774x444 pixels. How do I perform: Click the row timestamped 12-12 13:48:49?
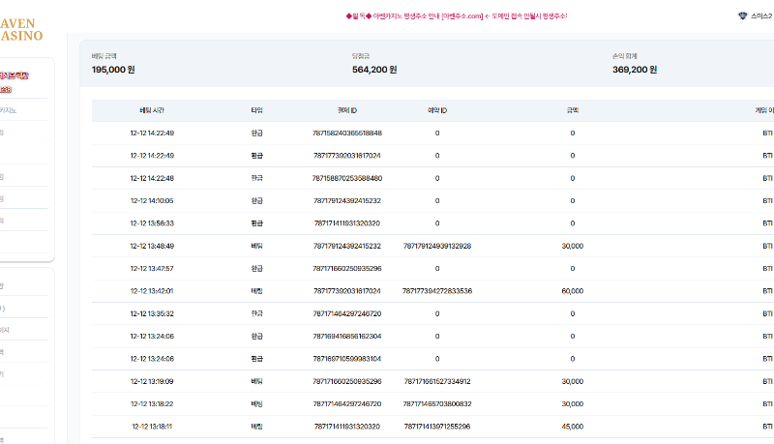(x=152, y=246)
